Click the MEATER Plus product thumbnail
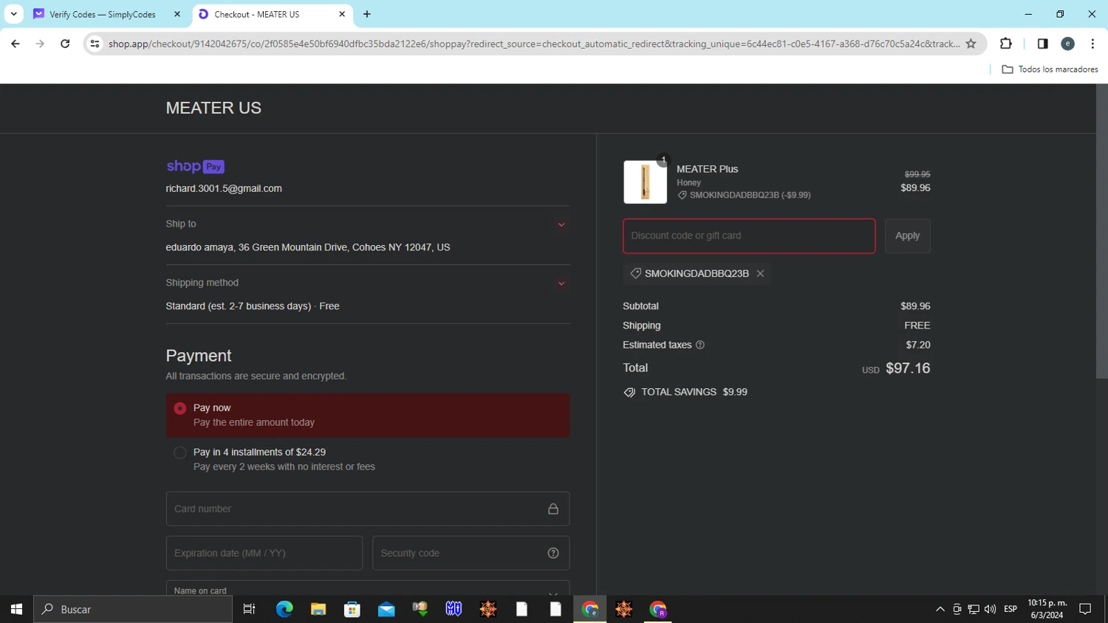This screenshot has width=1108, height=623. [x=645, y=182]
